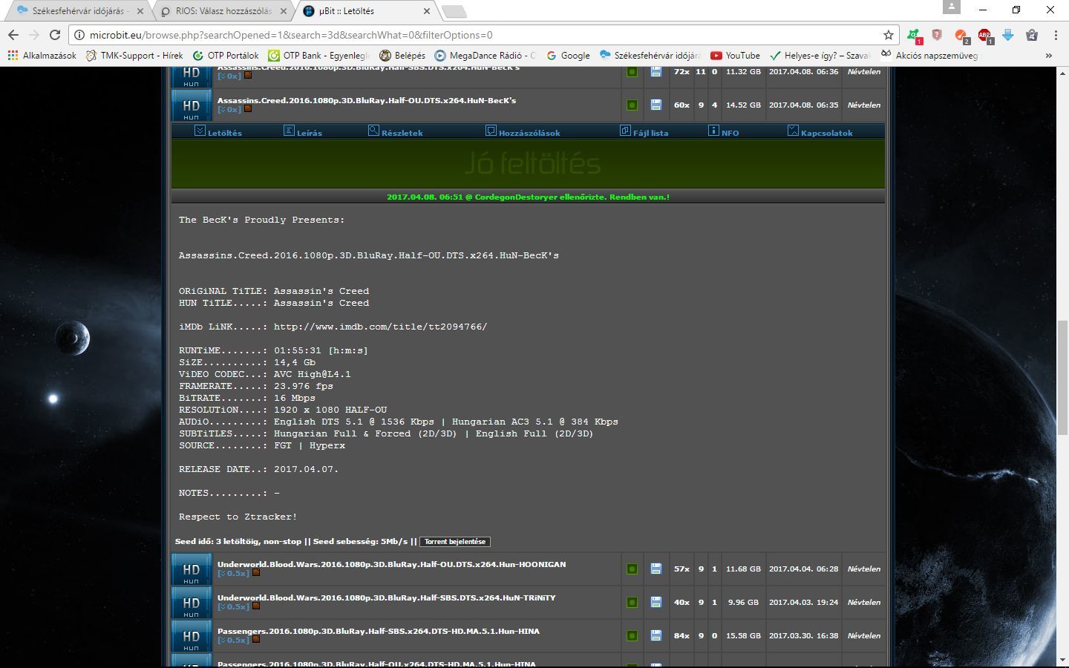Open the OTP Bank - Egyenleg bookmark
The image size is (1069, 668).
(x=318, y=55)
